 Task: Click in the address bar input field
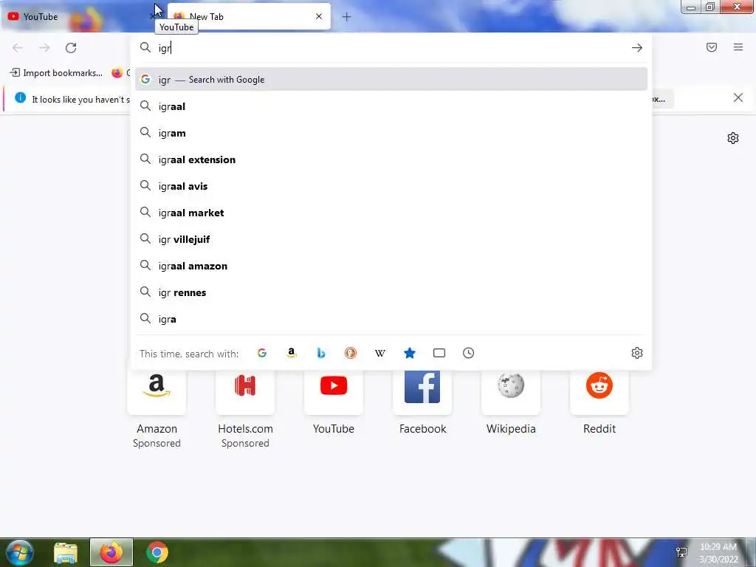coord(391,48)
